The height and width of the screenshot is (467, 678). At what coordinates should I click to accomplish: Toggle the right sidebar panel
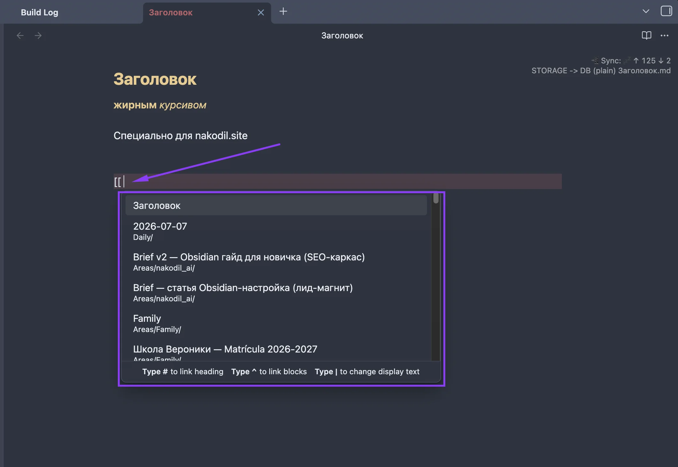point(666,11)
